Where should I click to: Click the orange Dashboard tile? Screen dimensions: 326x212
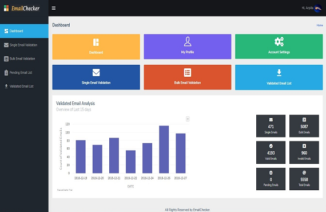tap(96, 47)
